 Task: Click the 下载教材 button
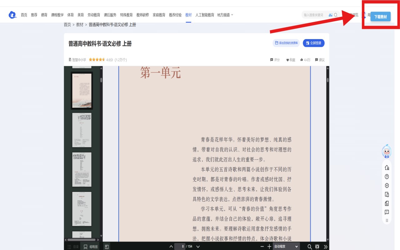(x=380, y=17)
